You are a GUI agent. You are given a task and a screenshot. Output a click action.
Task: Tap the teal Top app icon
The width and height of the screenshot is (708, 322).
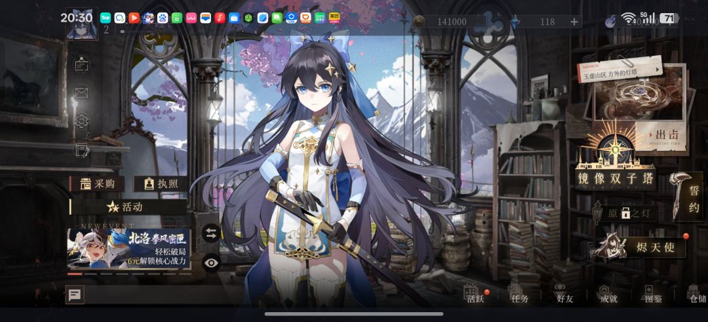[x=105, y=18]
